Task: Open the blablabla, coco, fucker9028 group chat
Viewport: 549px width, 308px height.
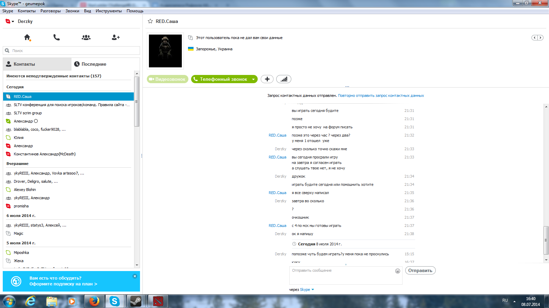Action: point(68,129)
